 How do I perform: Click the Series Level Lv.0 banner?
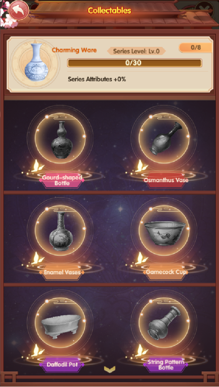click(x=136, y=51)
